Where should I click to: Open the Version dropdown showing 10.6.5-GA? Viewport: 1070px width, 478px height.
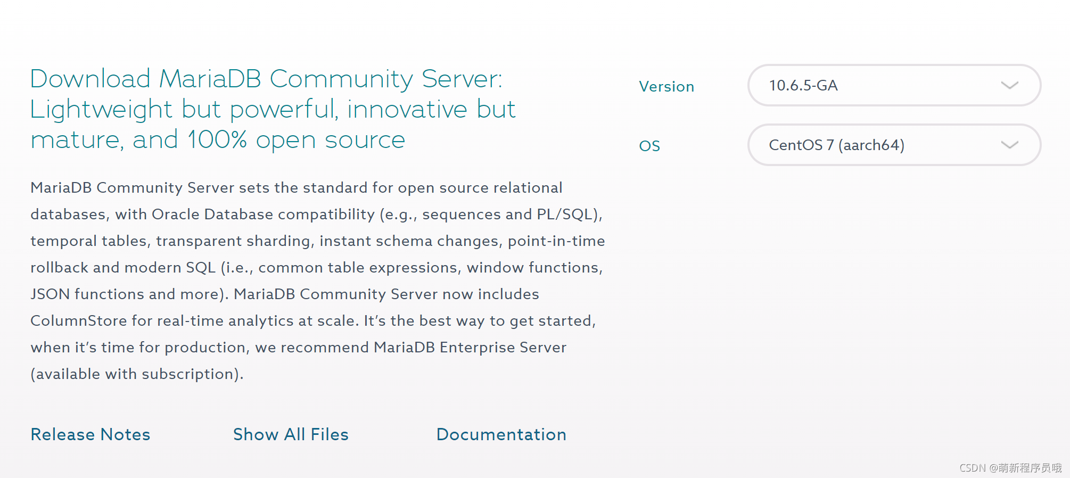point(894,85)
